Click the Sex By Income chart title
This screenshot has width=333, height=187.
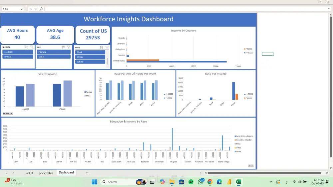[x=48, y=74]
